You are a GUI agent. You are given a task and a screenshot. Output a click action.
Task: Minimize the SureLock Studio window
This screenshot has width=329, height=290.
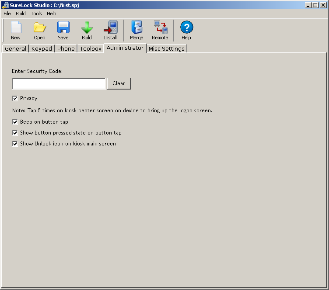tap(308, 5)
